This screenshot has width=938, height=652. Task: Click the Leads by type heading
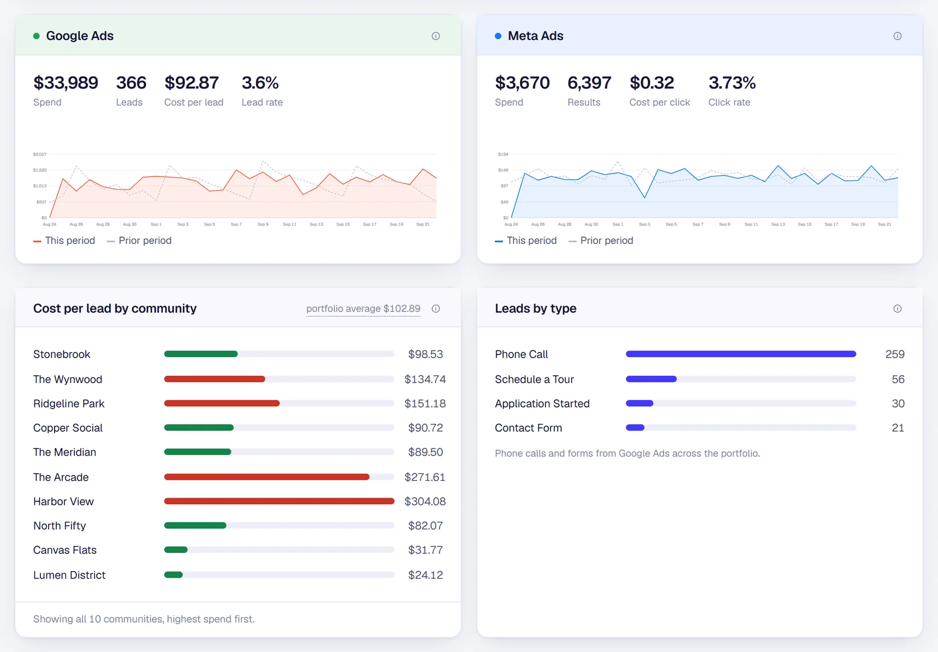(535, 308)
